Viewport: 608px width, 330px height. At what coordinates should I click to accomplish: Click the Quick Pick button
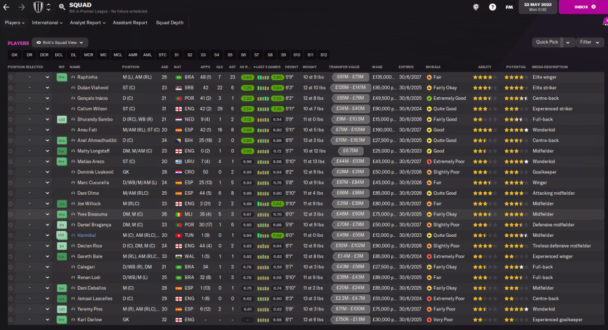coord(546,42)
